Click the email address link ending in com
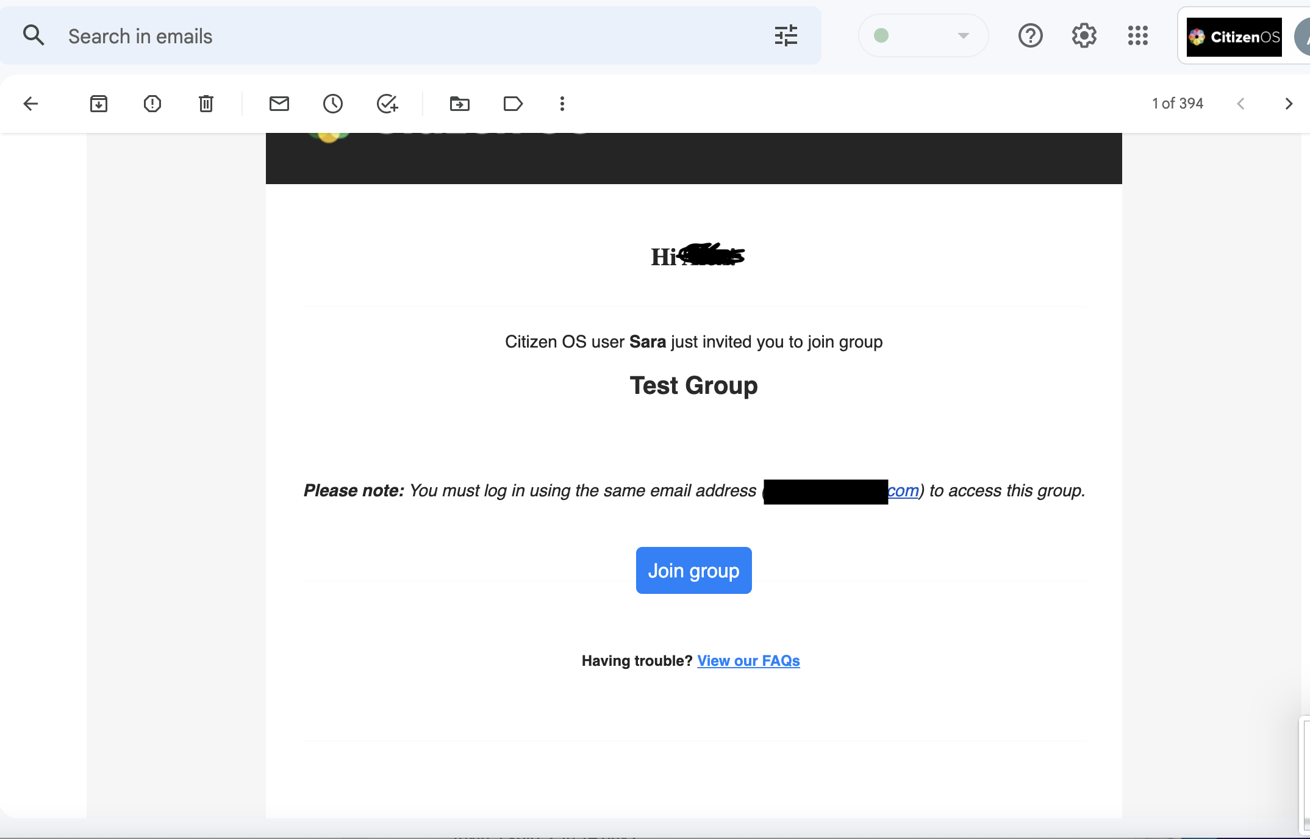 click(x=903, y=491)
